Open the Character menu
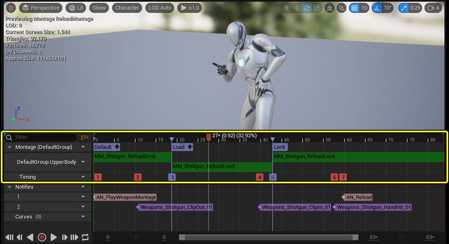The height and width of the screenshot is (244, 449). coord(126,8)
